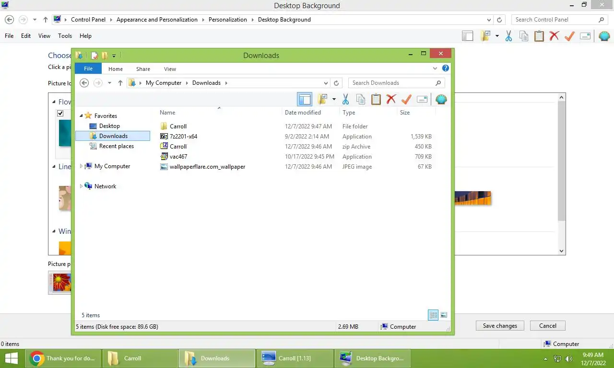Open recent locations dropdown in Downloads navigation
Screen dimensions: 614x368
109,83
